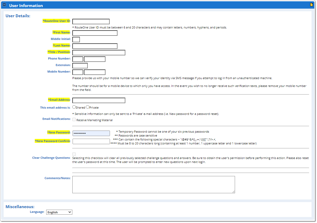Screen dimensions: 317x223
Task: Click the '*Email Address:' label
Action: (x=59, y=100)
